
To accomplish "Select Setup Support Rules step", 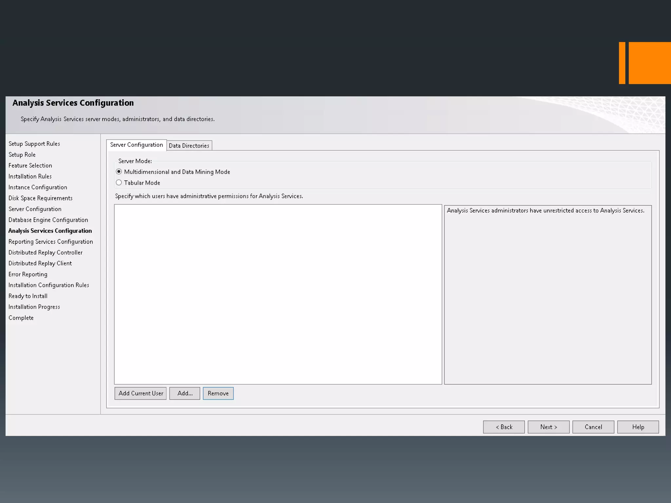I will 34,144.
